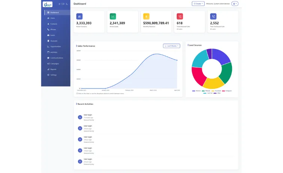283x173 pixels.
Task: Toggle the Instagram legend item
Action: click(227, 91)
